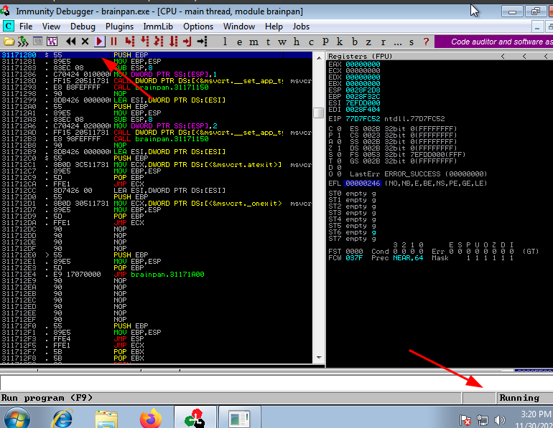This screenshot has height=428, width=553.
Task: Show Source via 's' button
Action: click(412, 42)
